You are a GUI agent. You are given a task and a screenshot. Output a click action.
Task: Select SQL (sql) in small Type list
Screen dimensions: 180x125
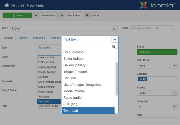pyautogui.click(x=49, y=96)
